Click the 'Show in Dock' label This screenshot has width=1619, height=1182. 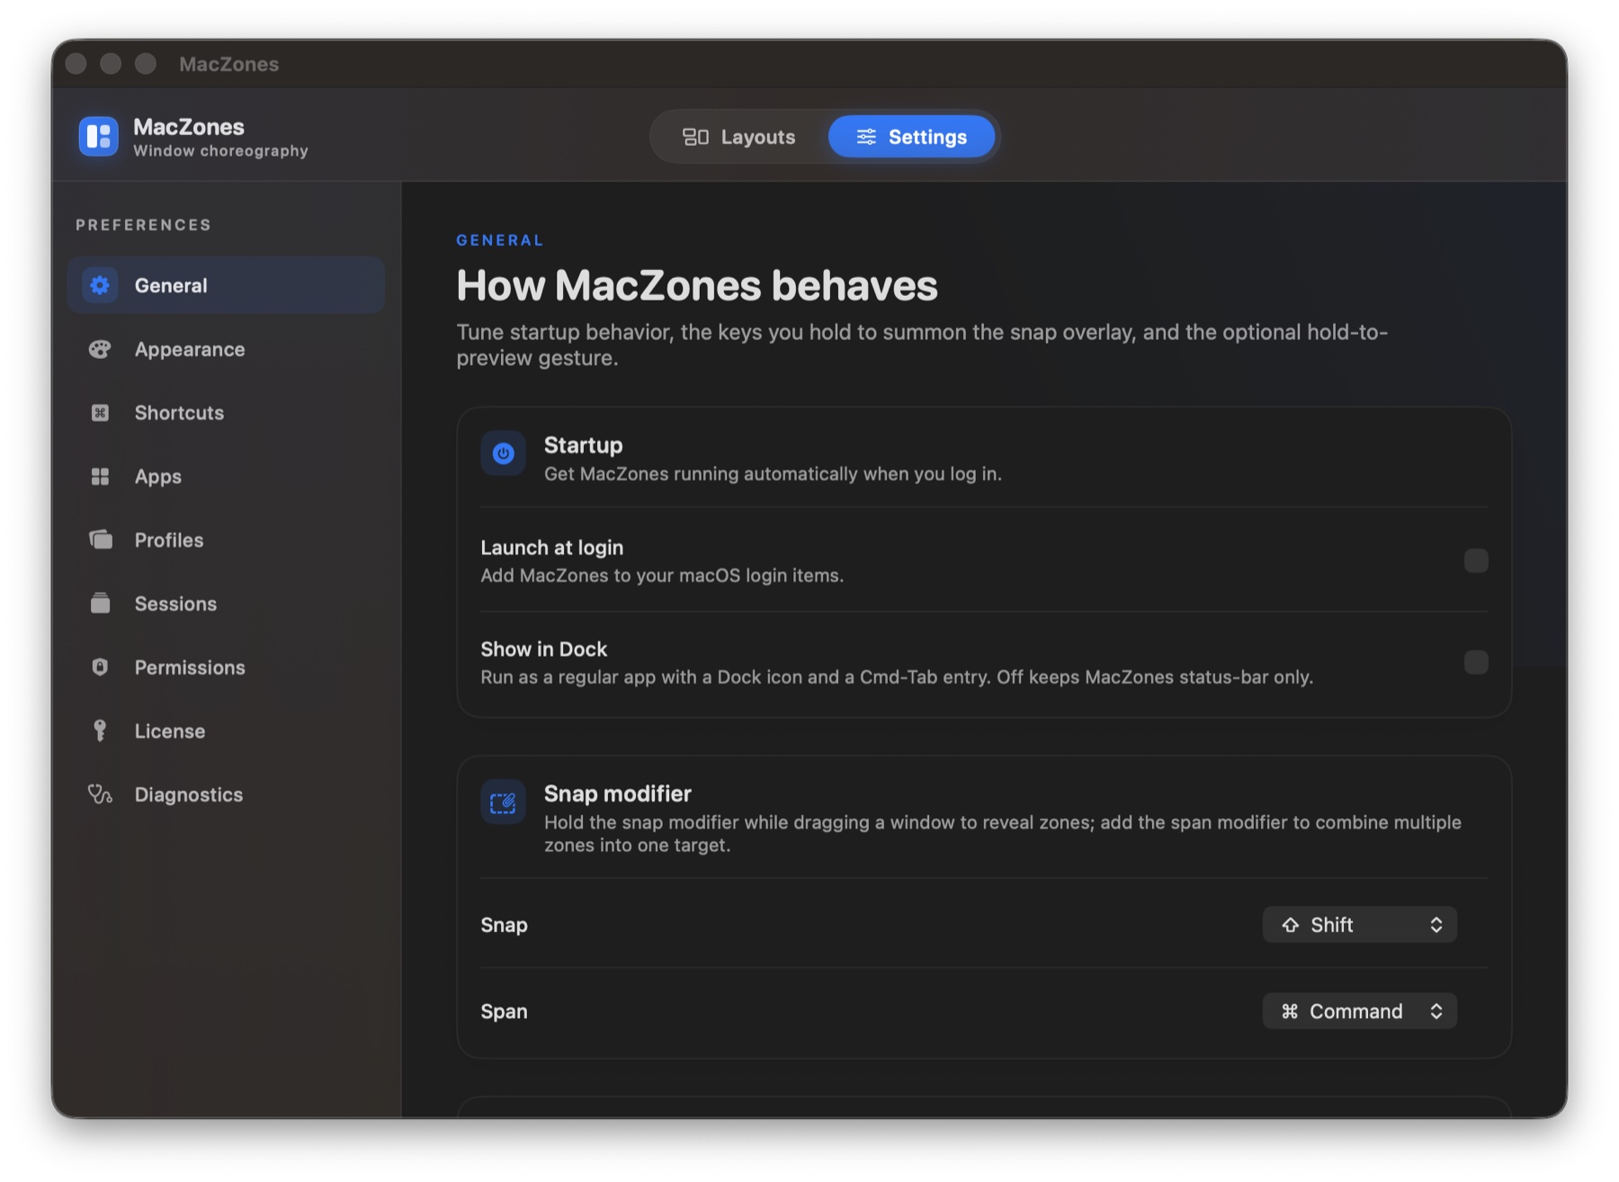tap(543, 649)
